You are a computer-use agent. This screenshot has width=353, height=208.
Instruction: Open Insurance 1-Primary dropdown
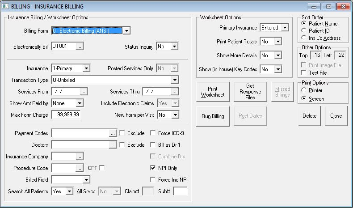(86, 68)
